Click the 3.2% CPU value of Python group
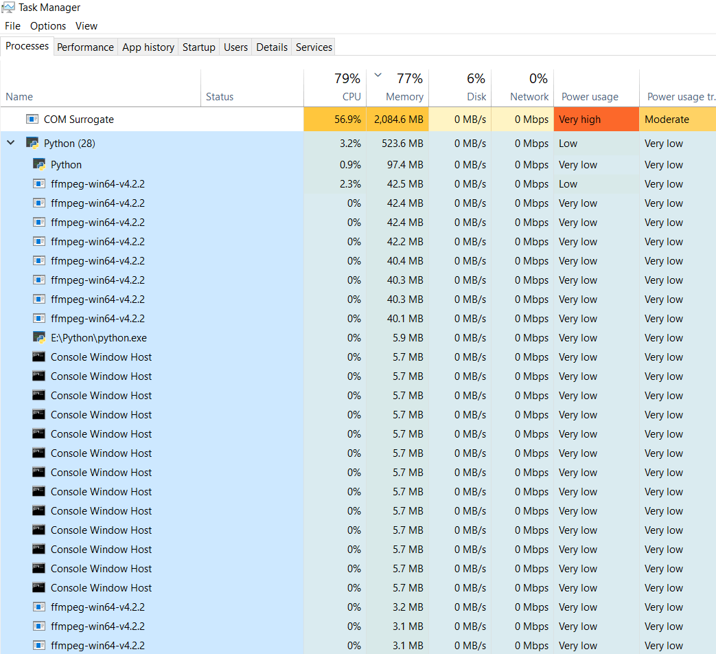 (x=350, y=143)
